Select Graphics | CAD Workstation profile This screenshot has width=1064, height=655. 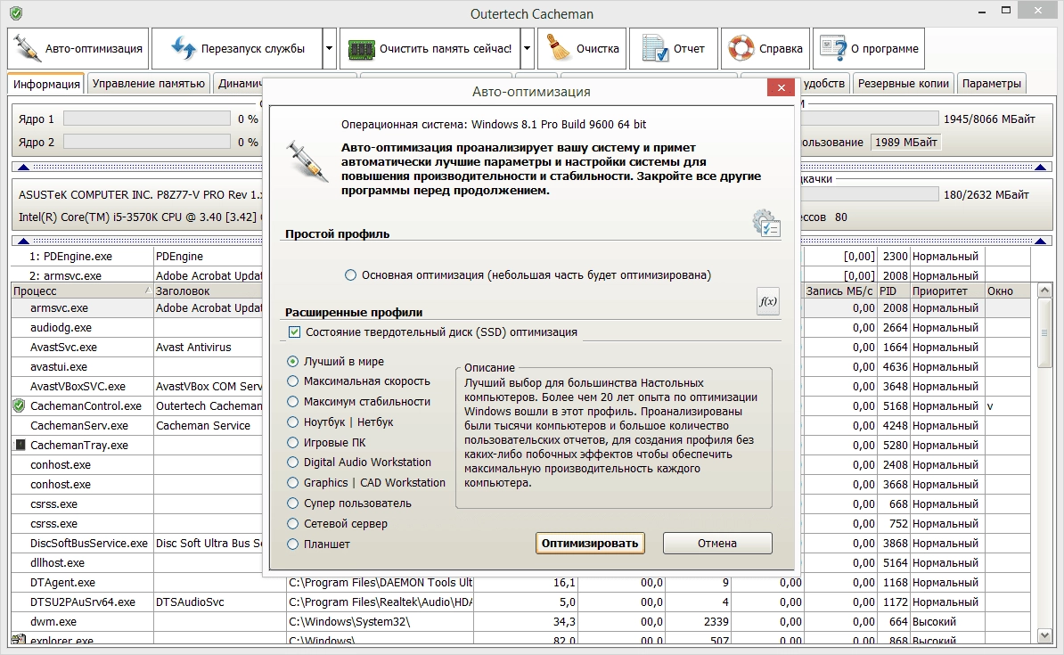[x=366, y=483]
